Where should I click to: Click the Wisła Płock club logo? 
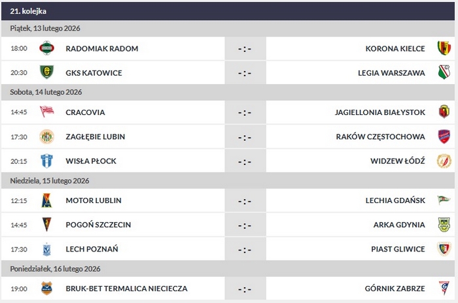[x=46, y=161]
